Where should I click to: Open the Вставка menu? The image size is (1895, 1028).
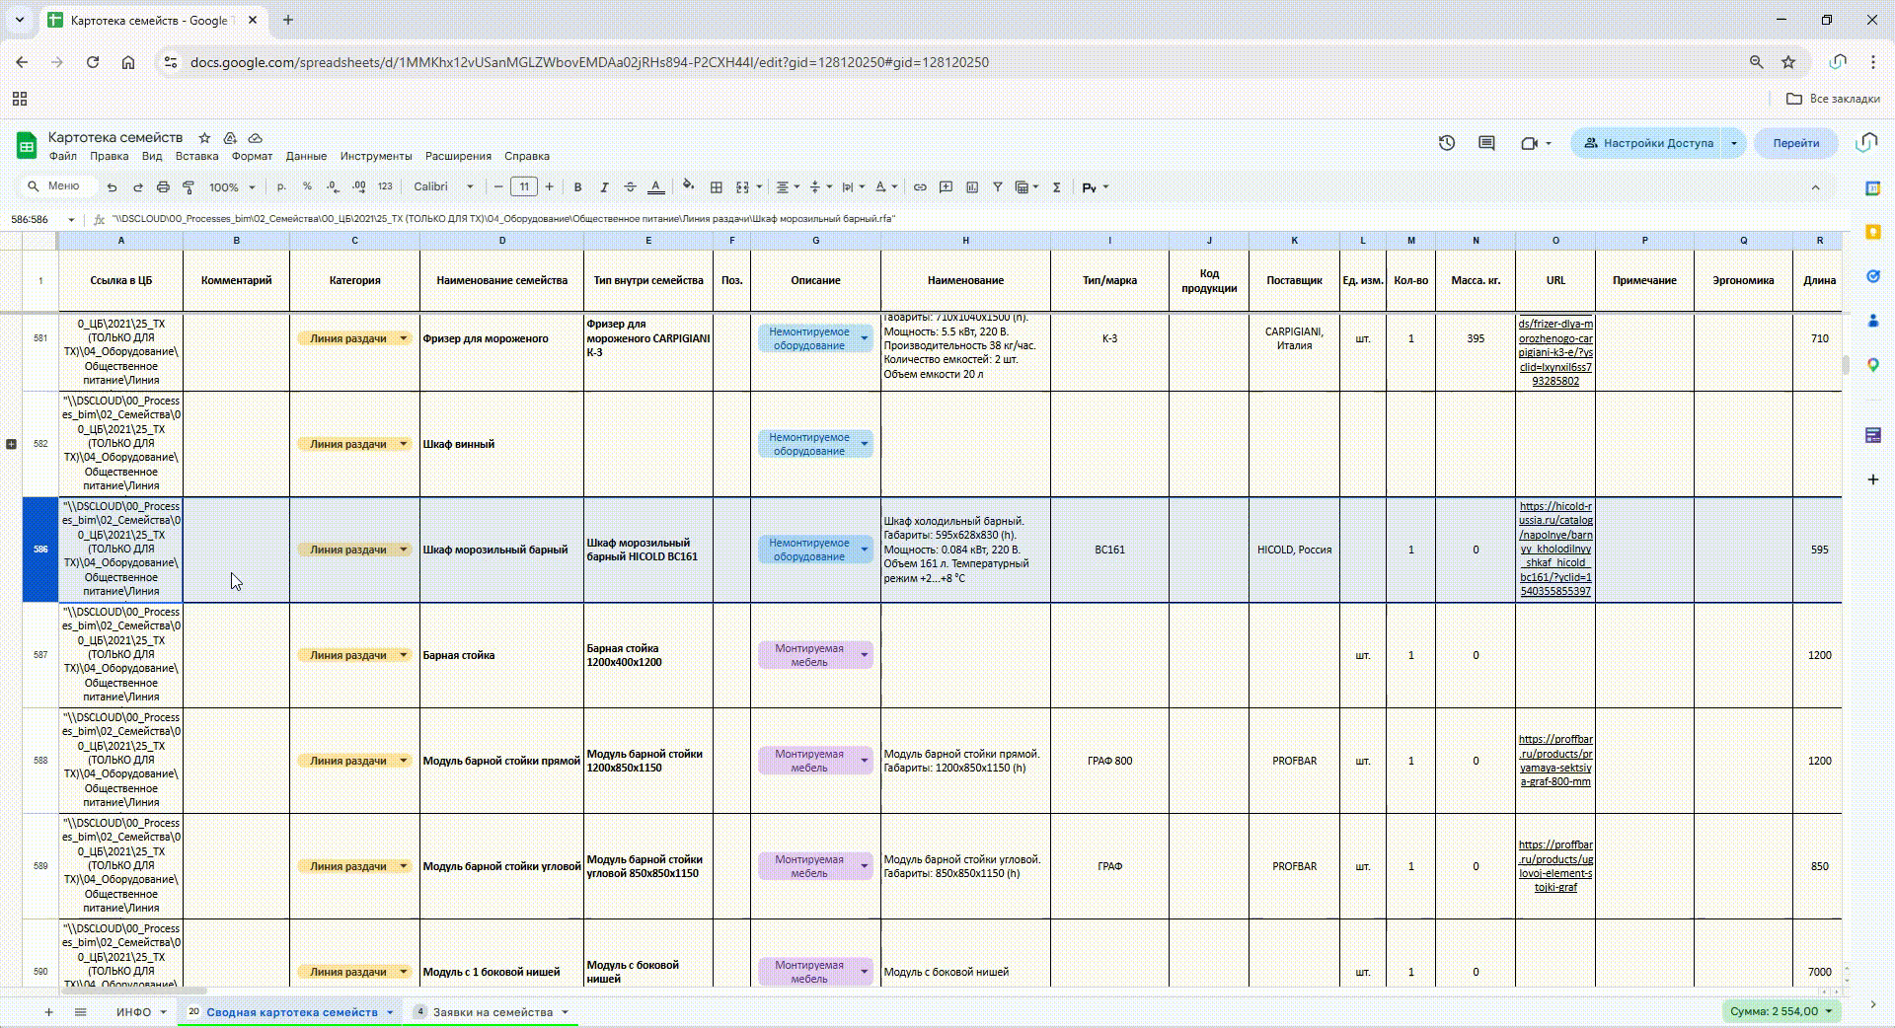tap(196, 156)
